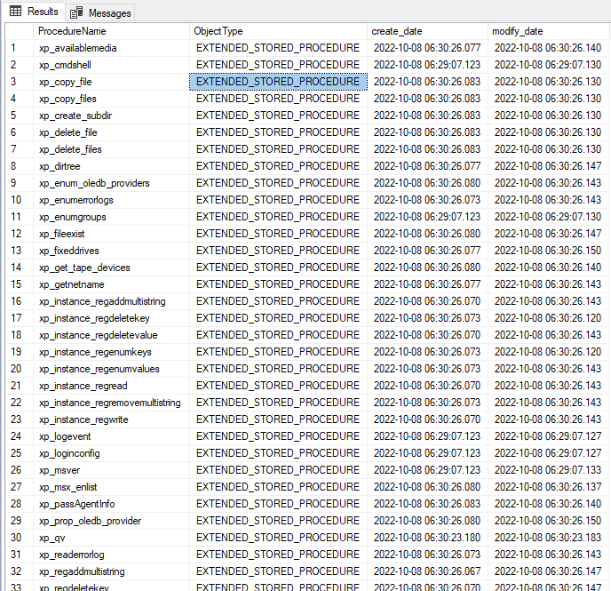Click the xp_dirtree cell

[x=59, y=166]
